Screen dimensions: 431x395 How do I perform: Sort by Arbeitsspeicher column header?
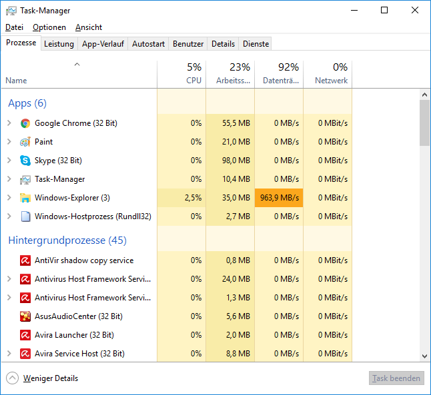coord(230,74)
